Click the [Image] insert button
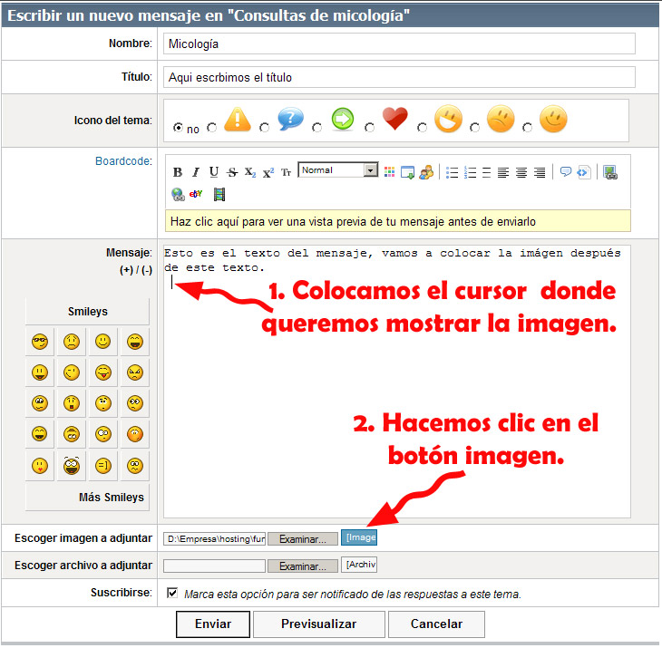The width and height of the screenshot is (662, 648). (x=359, y=537)
